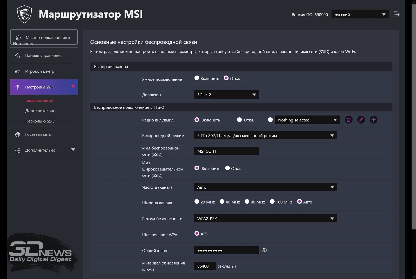Expand the Дополнительно sidebar section arrow
Screen dimensions: 416x279
73,149
